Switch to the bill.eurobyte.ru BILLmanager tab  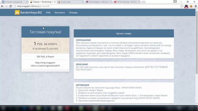[x=98, y=2]
